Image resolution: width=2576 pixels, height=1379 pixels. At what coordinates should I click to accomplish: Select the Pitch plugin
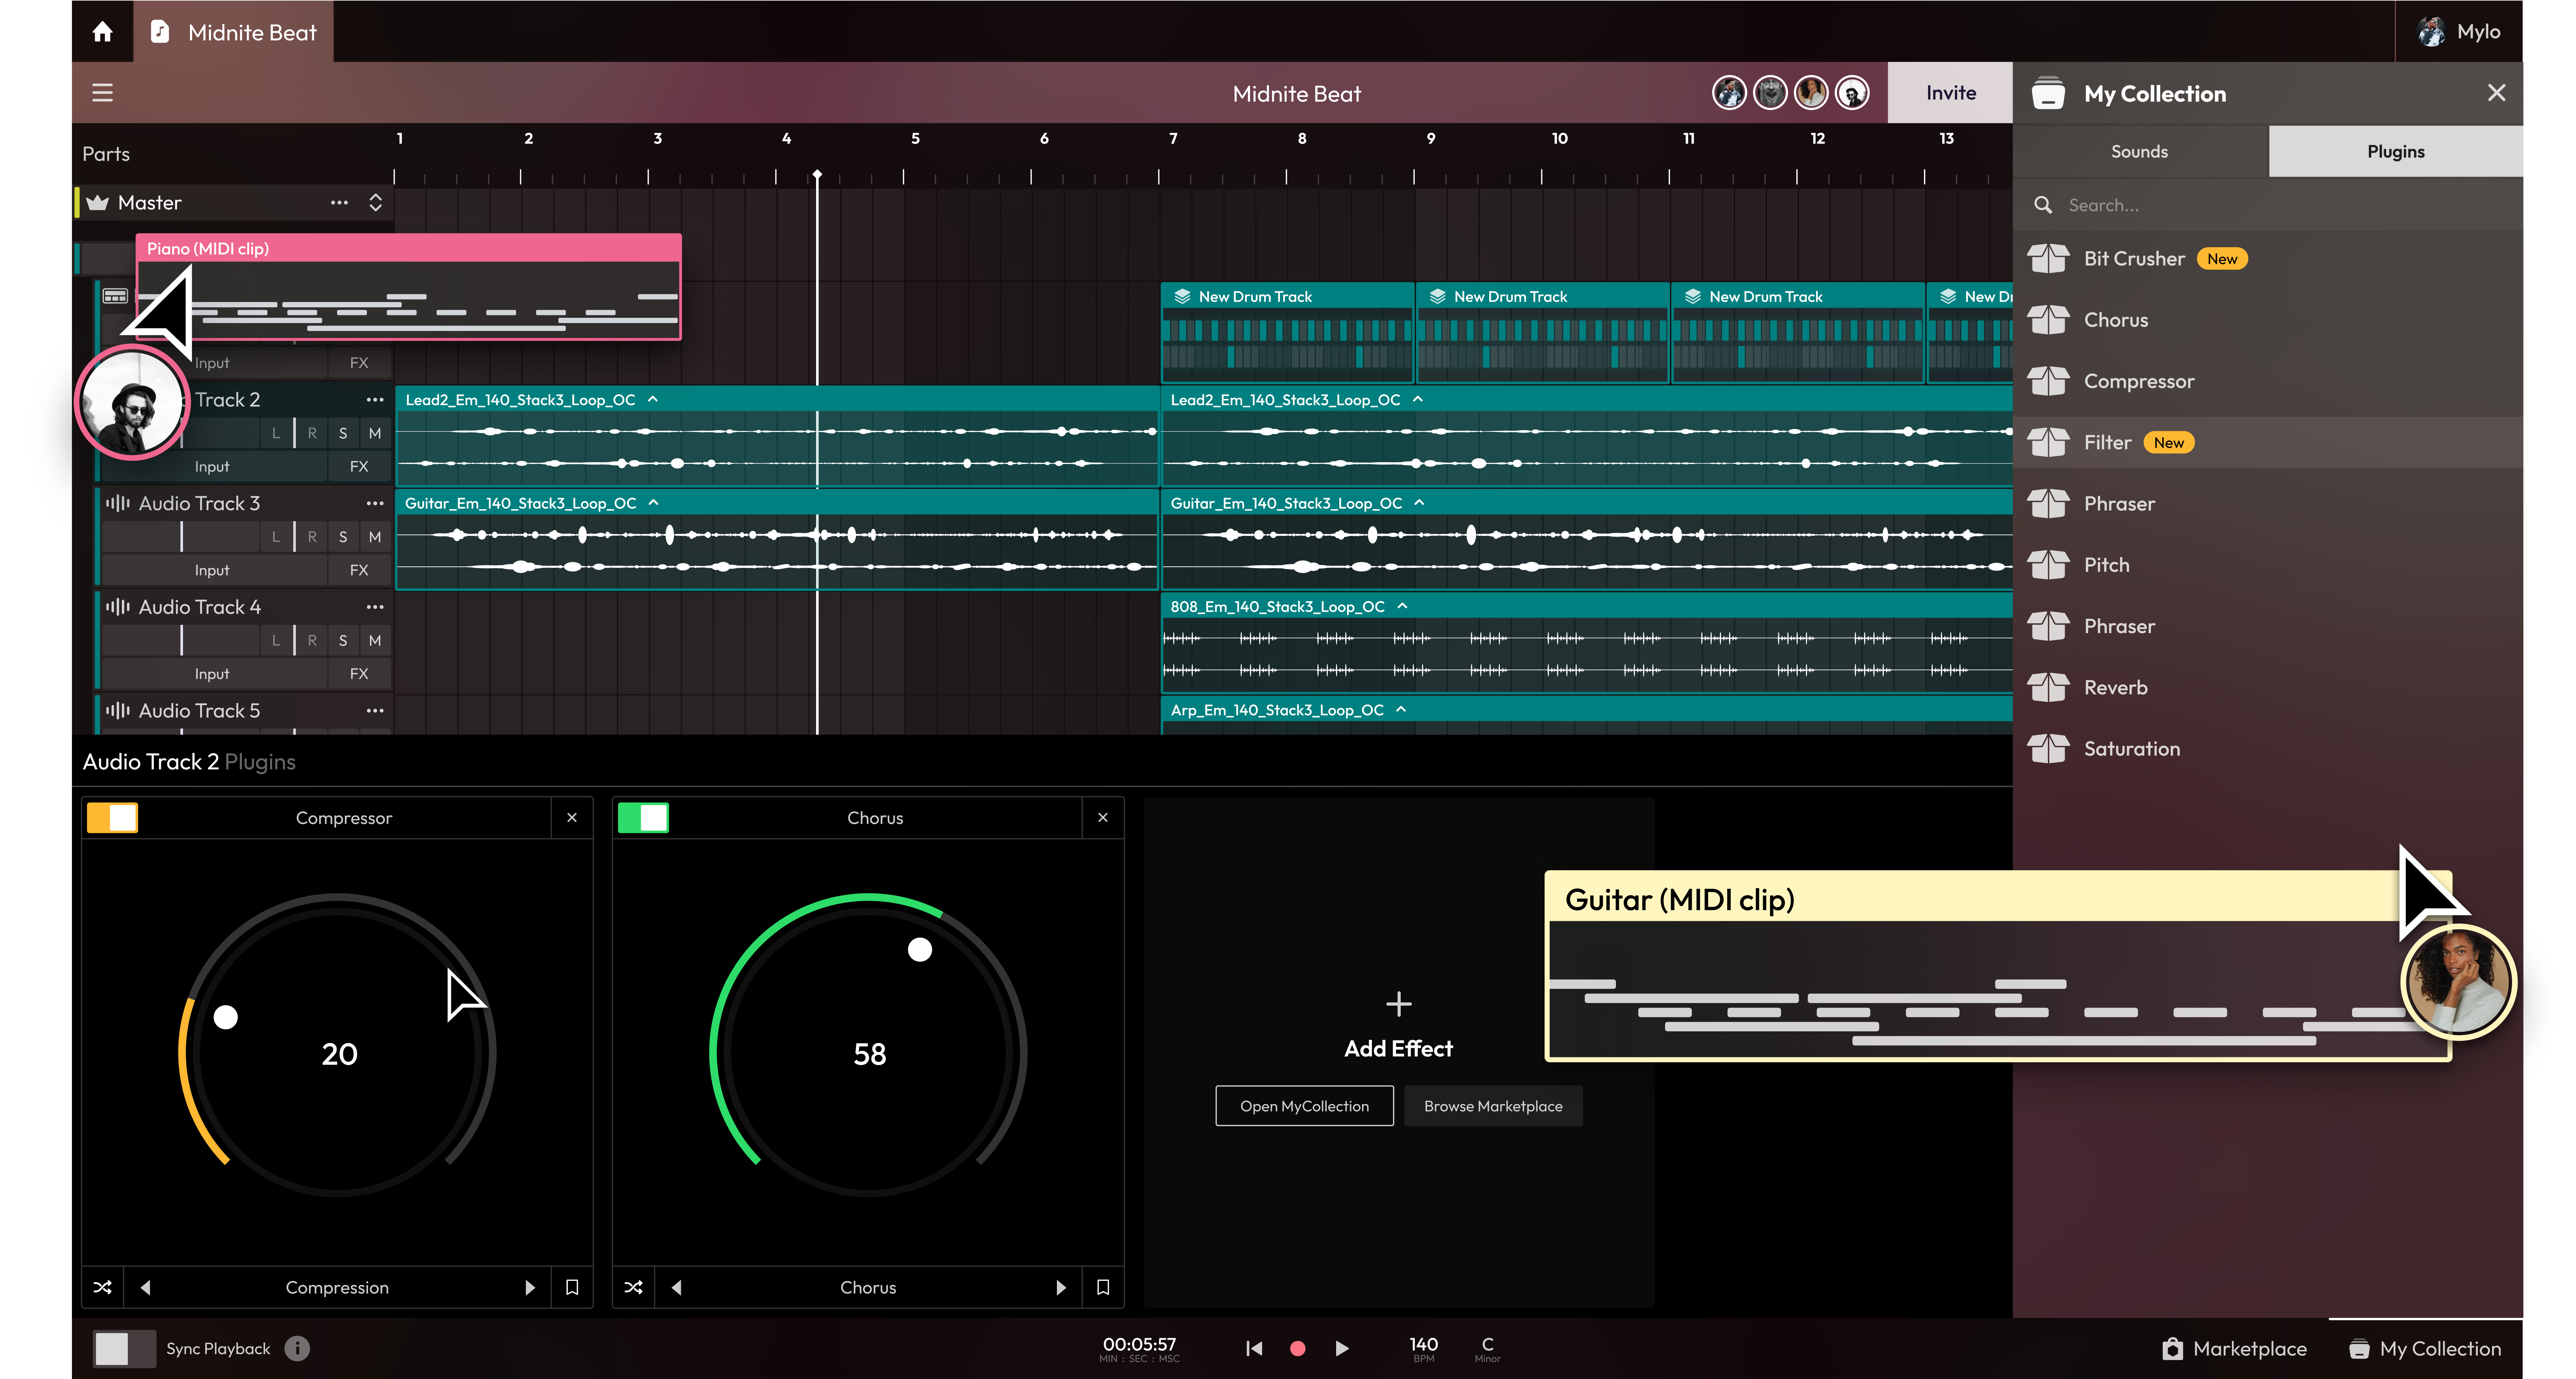[2268, 565]
